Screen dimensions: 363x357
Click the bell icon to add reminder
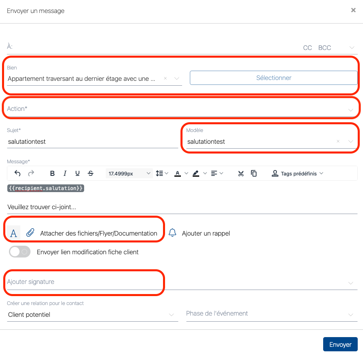pyautogui.click(x=173, y=233)
